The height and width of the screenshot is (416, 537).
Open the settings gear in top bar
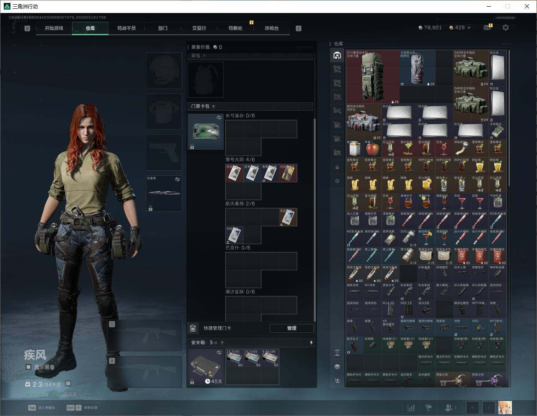pyautogui.click(x=506, y=28)
